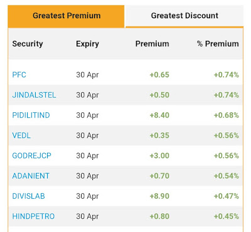Open the PFC security link
Screen dimensions: 251x232
pyautogui.click(x=19, y=75)
